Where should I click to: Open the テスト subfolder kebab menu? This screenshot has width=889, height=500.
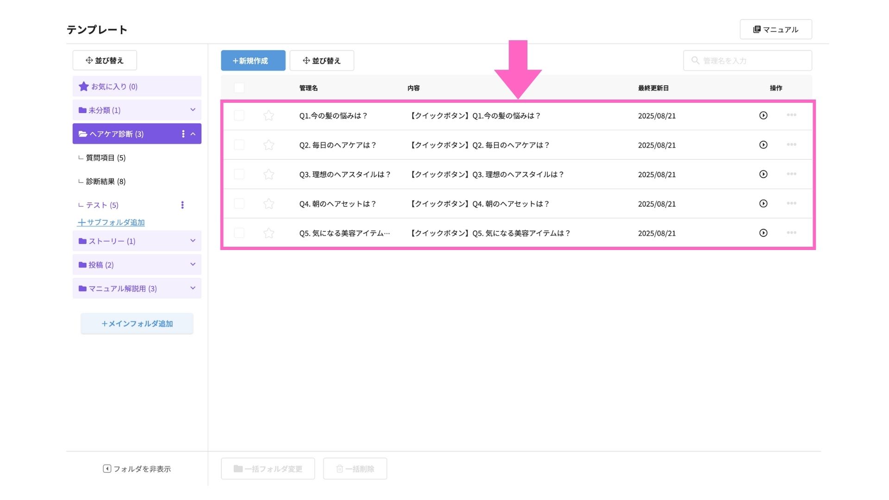coord(182,205)
